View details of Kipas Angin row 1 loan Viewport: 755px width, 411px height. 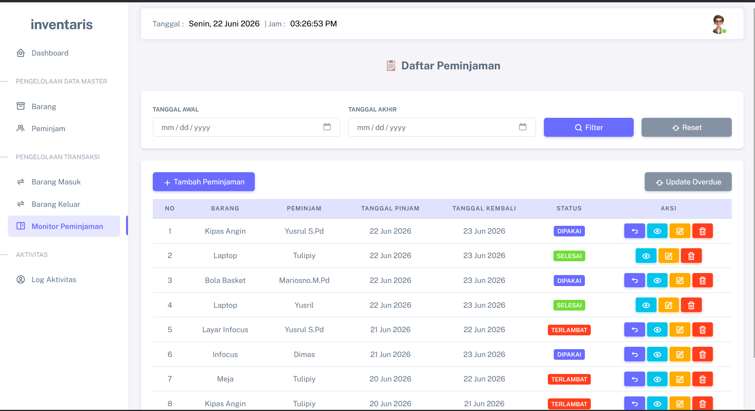tap(657, 231)
